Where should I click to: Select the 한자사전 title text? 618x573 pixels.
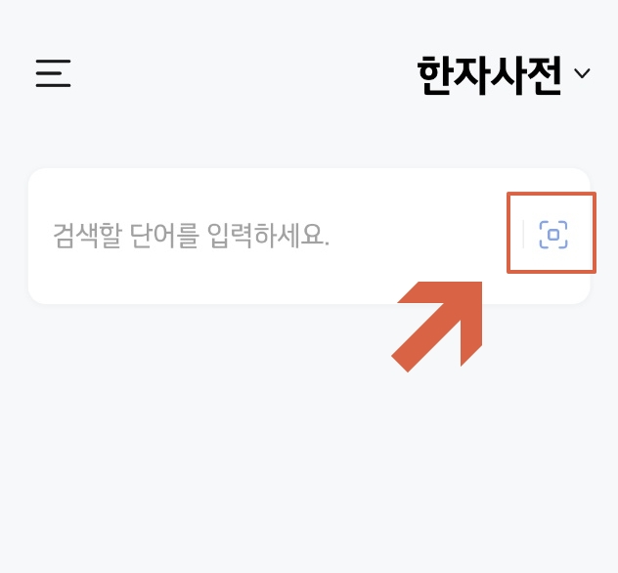[x=489, y=75]
